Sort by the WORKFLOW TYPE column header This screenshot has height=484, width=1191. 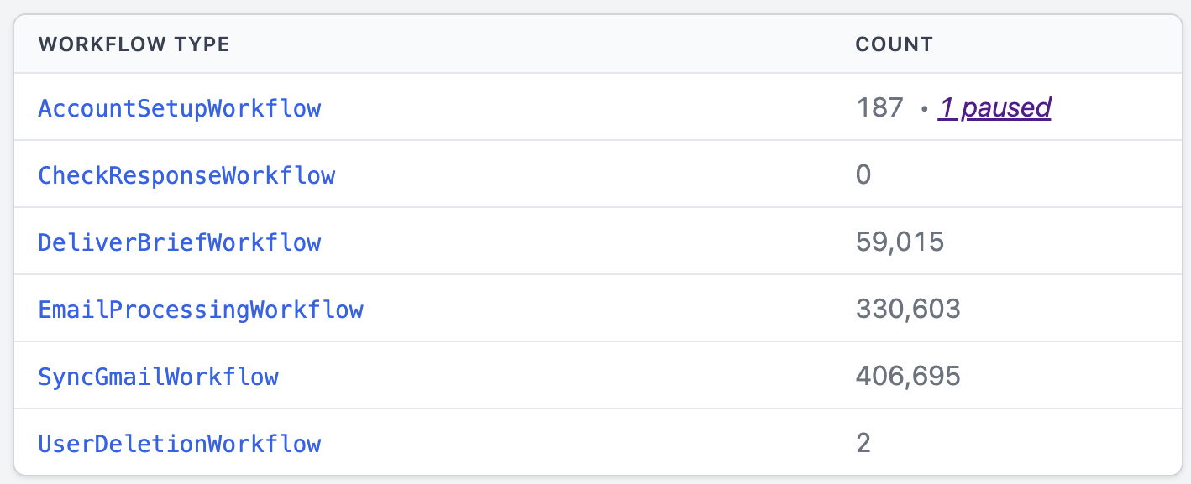pos(134,44)
